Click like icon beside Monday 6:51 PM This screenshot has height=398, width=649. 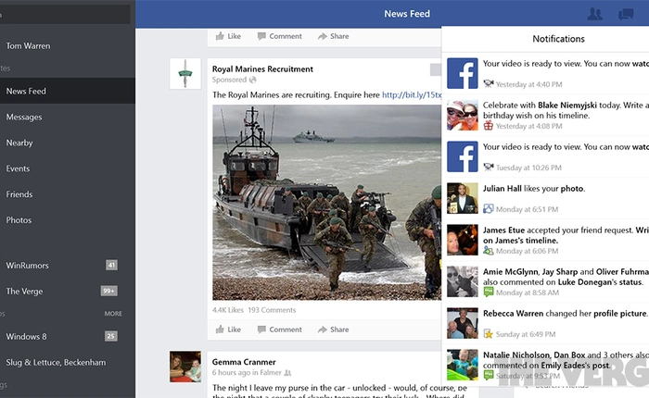click(489, 208)
